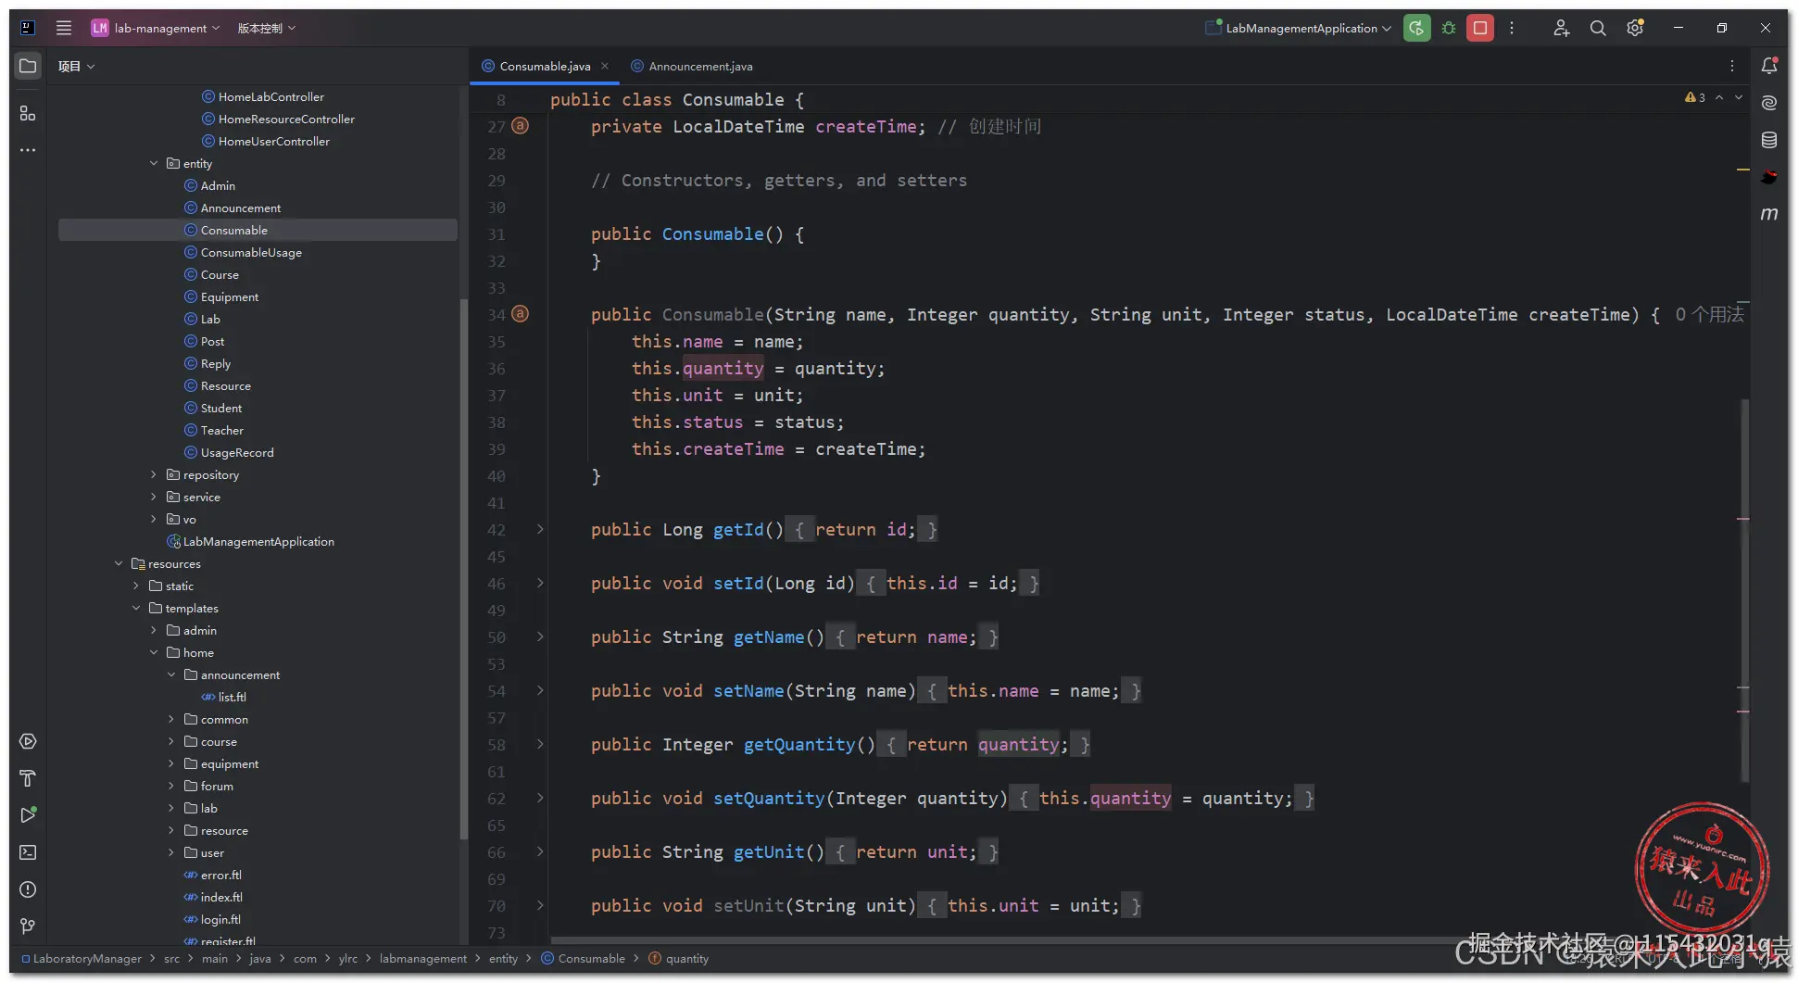
Task: Collapse the resources folder
Action: click(119, 563)
